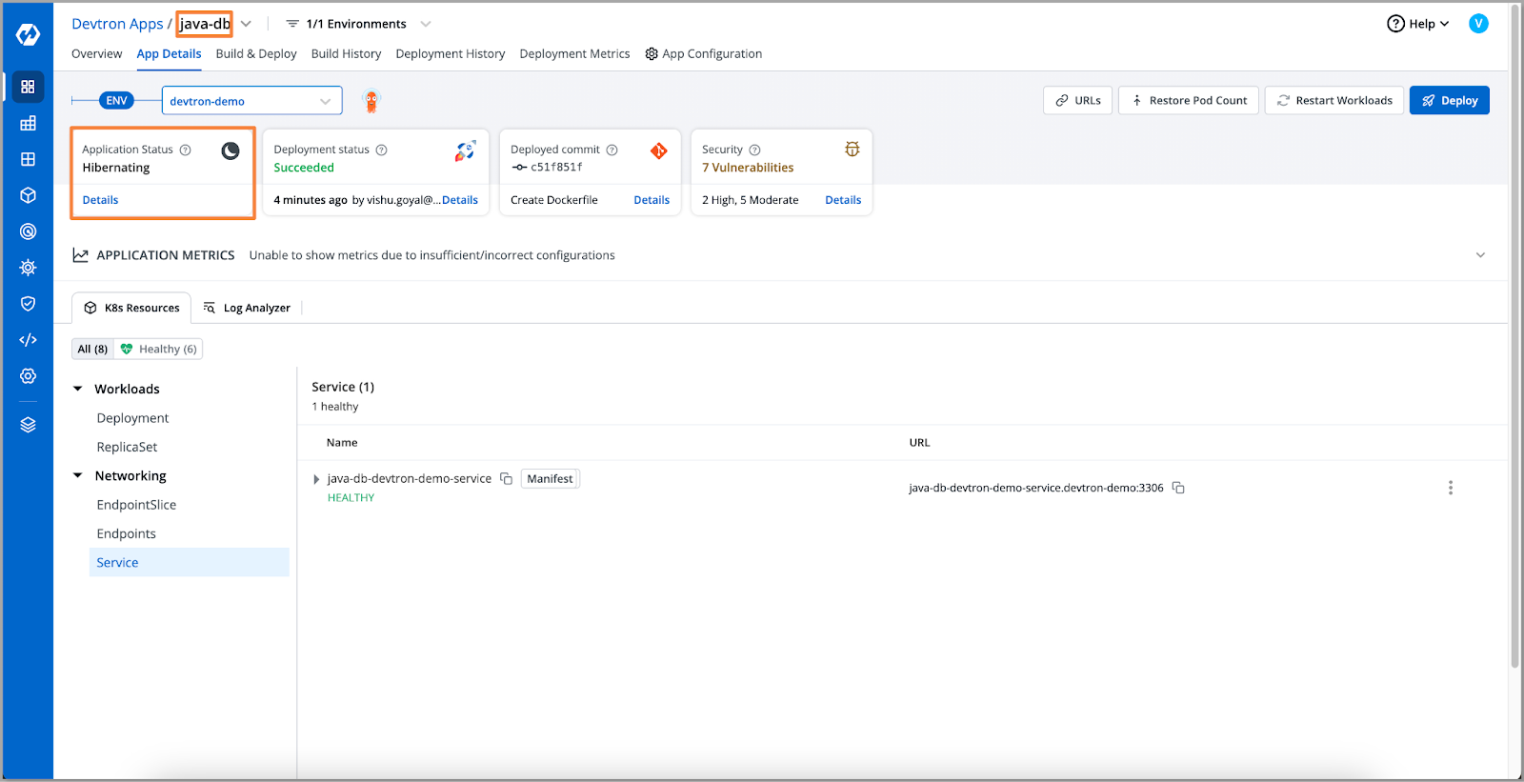Screen dimensions: 1524x782
Task: Click Restart Workloads button
Action: (1333, 100)
